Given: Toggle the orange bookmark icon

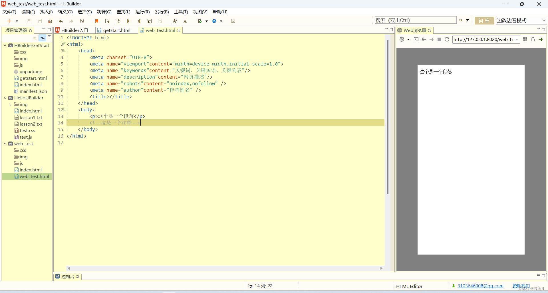Looking at the screenshot, I should [x=97, y=21].
